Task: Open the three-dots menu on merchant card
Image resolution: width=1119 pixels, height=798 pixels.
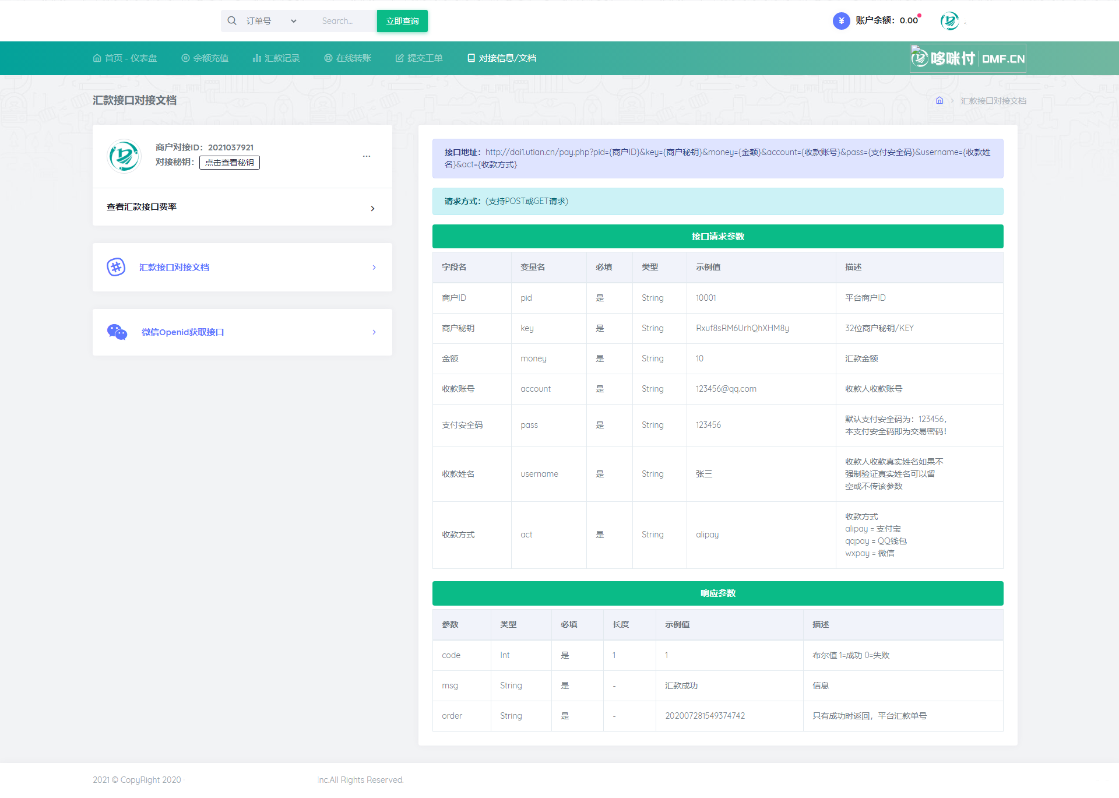Action: click(x=367, y=156)
